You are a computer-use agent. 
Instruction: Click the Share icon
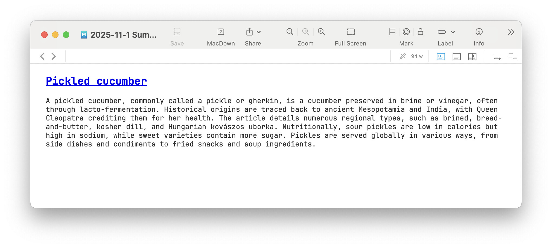pyautogui.click(x=249, y=32)
